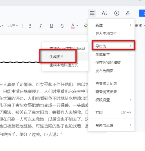Apply red font color A
Screen dimensions: 145x151
point(73,26)
